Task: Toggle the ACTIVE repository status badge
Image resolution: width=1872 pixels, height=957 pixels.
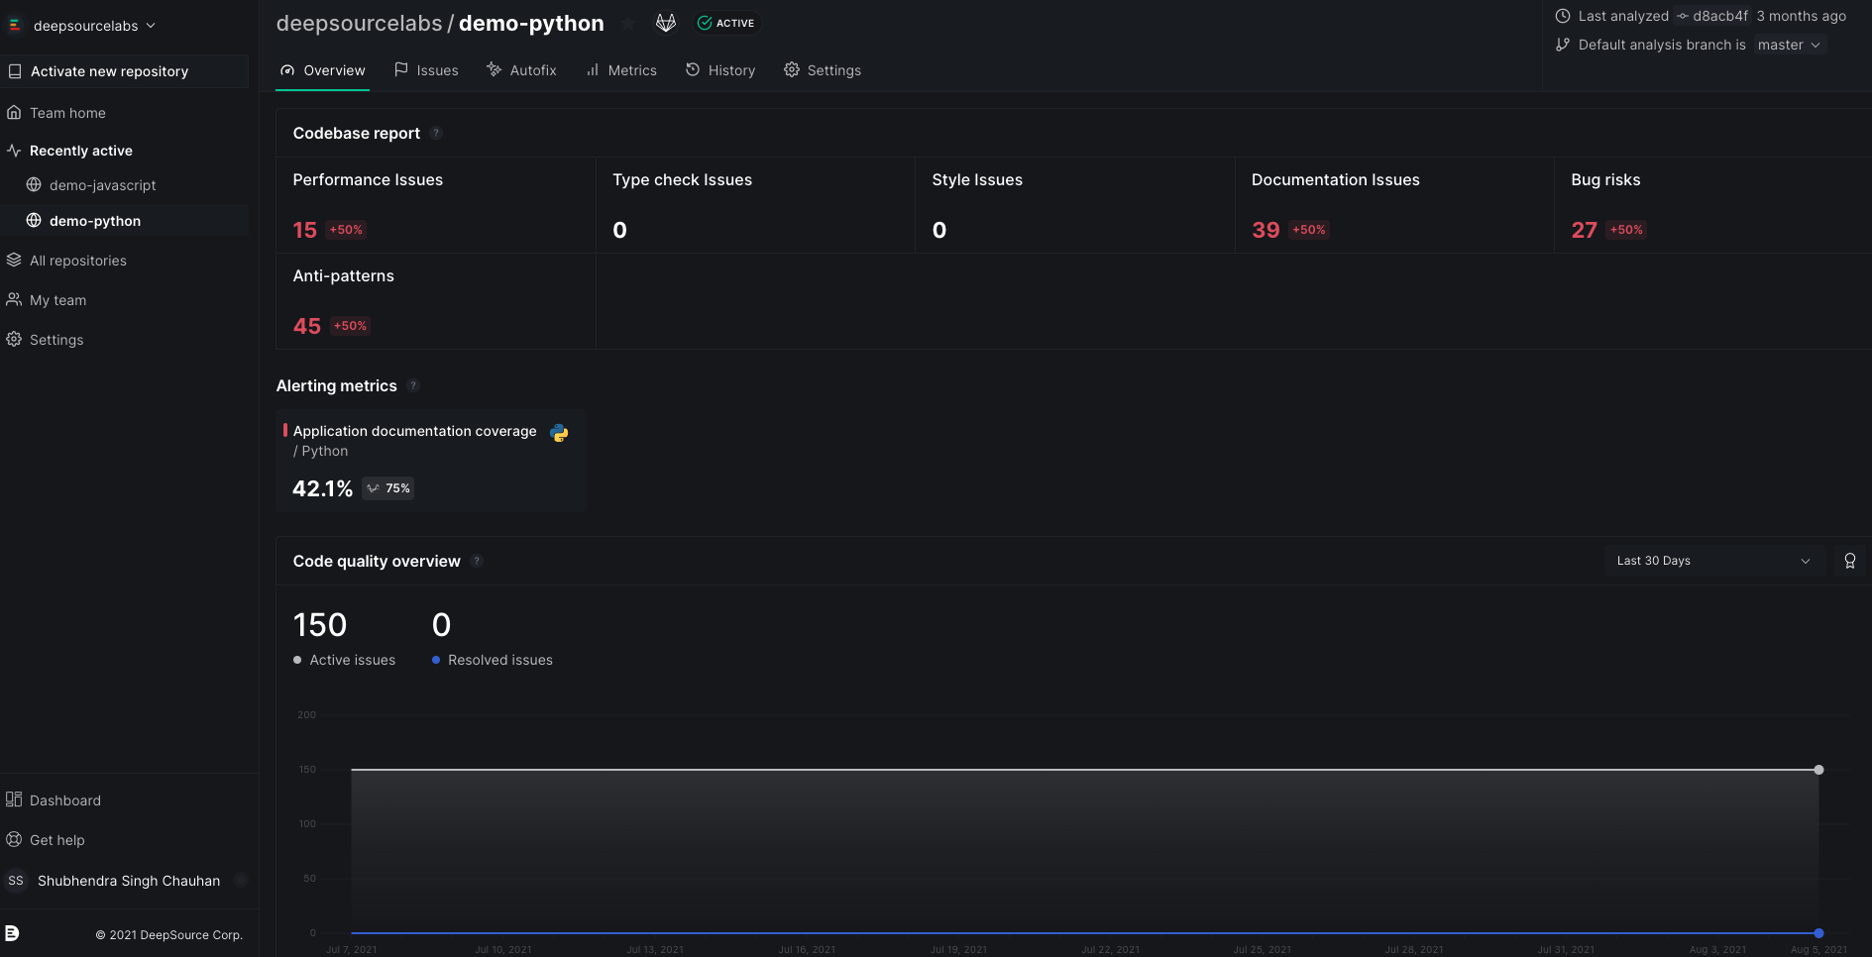Action: click(x=726, y=22)
